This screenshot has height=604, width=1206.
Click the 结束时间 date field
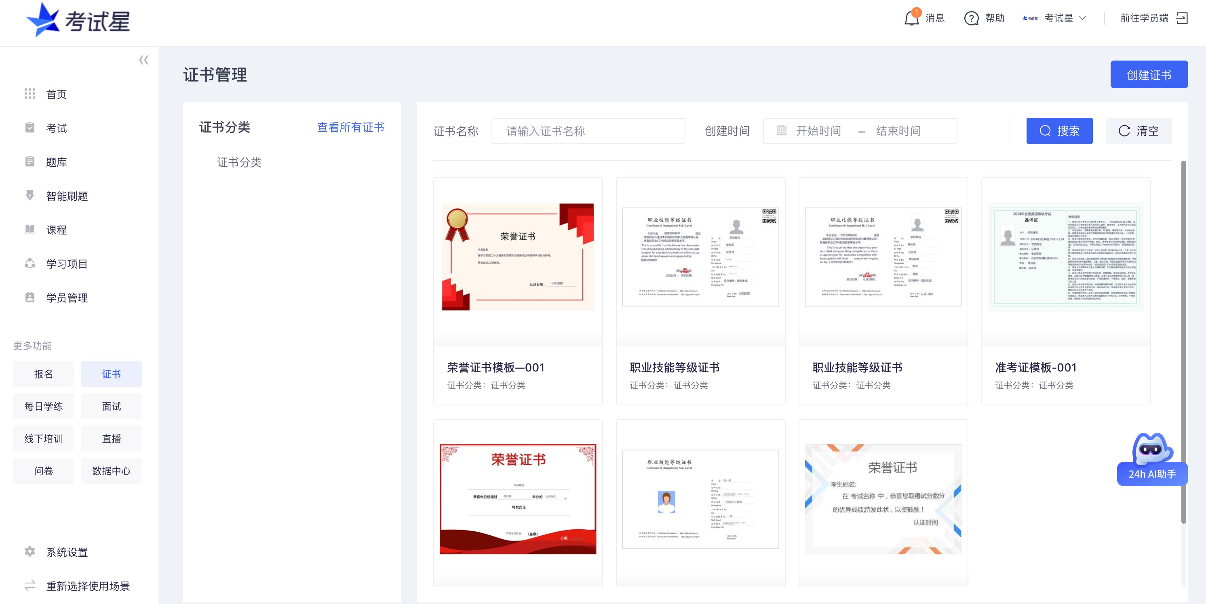[898, 131]
